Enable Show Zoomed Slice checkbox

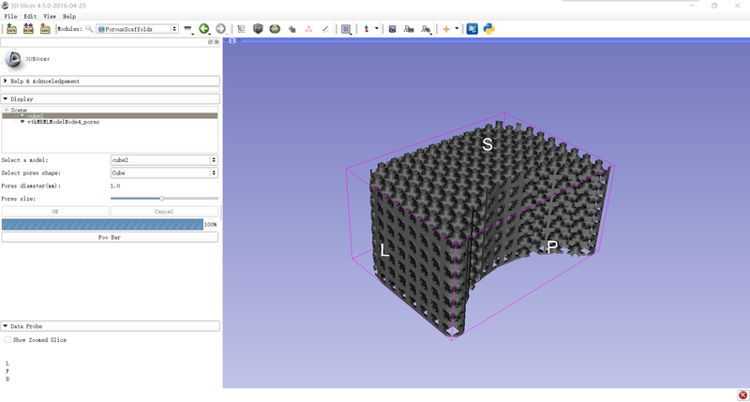click(8, 340)
